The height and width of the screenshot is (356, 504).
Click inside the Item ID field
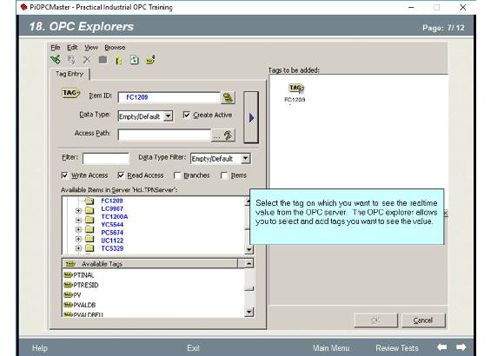(x=169, y=97)
